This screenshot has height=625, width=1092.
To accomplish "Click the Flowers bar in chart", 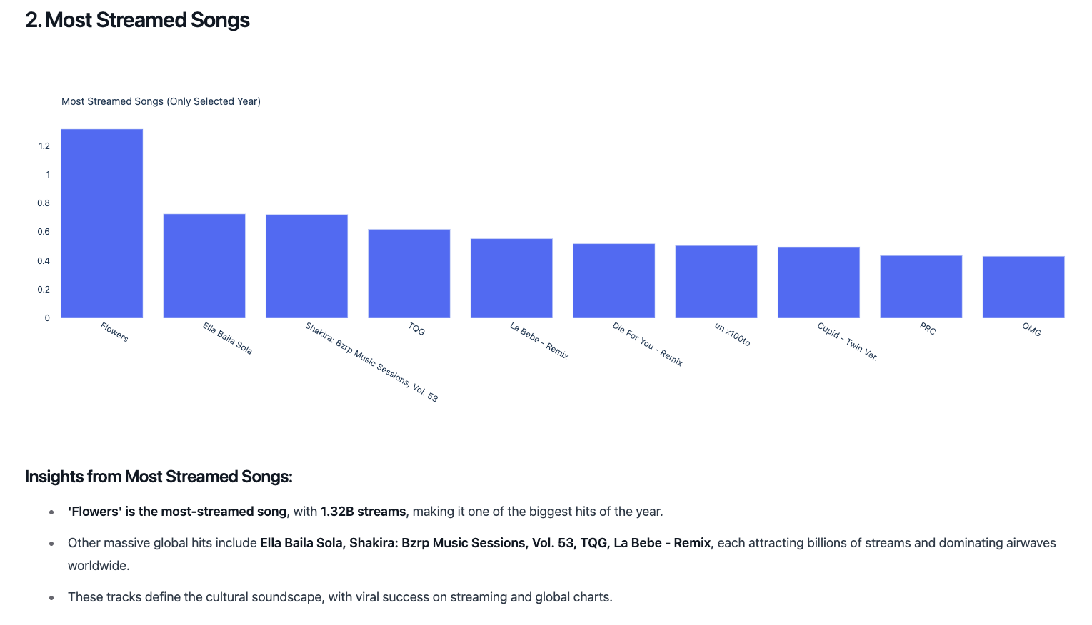I will [102, 223].
